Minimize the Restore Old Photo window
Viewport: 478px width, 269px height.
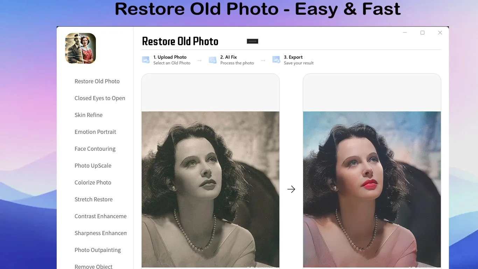coord(405,33)
